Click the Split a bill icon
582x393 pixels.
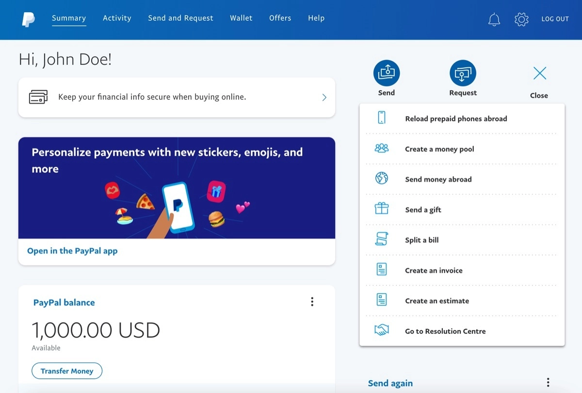[382, 239]
